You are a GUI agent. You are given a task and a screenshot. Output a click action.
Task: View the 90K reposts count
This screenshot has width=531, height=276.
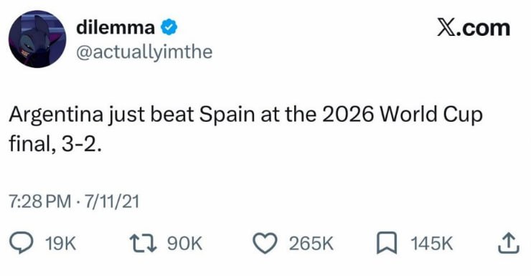(x=185, y=243)
